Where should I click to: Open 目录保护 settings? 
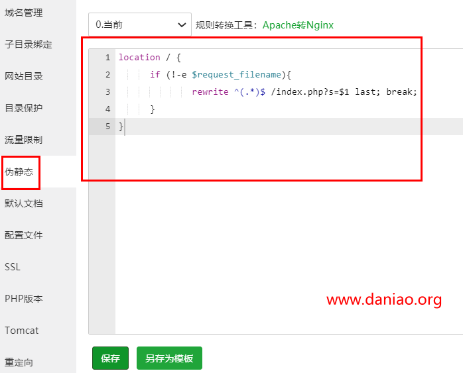[24, 108]
